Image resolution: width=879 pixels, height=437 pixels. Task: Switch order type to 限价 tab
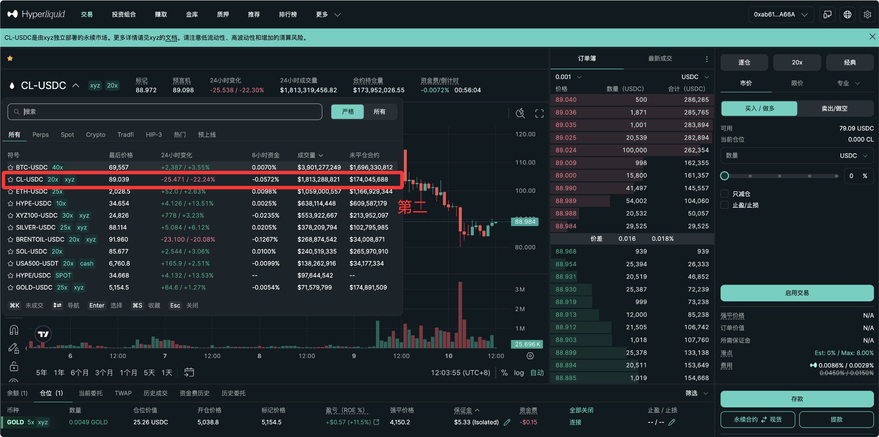coord(797,83)
